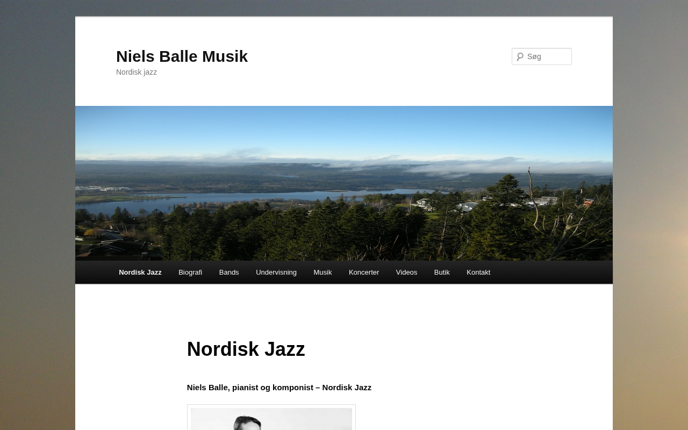The width and height of the screenshot is (688, 430).
Task: Open the Kontakt page
Action: (x=478, y=273)
